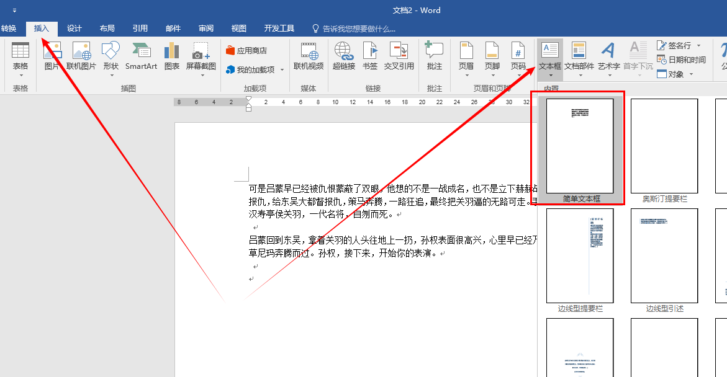Expand 我的加载项 dropdown arrow
Viewport: 727px width, 377px height.
point(282,70)
